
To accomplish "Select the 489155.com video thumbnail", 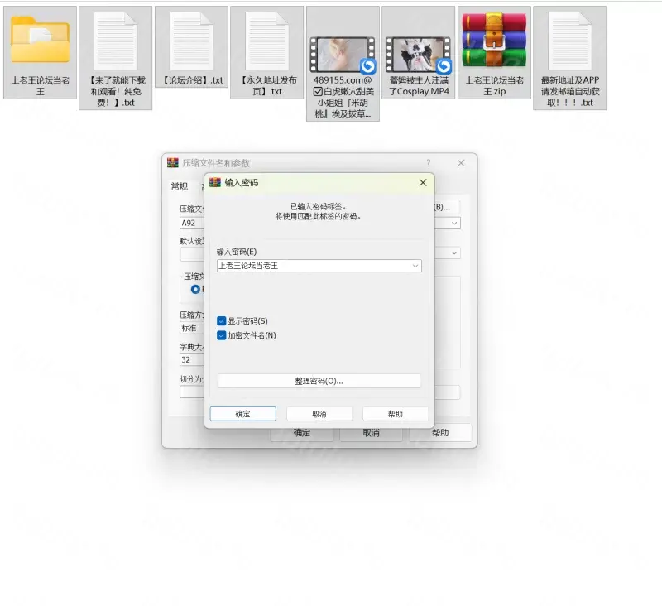I will click(343, 55).
